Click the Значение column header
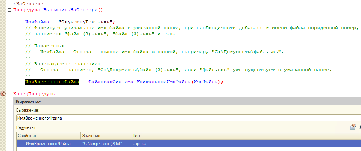Viewport: 361px width, 151px height. [105, 135]
